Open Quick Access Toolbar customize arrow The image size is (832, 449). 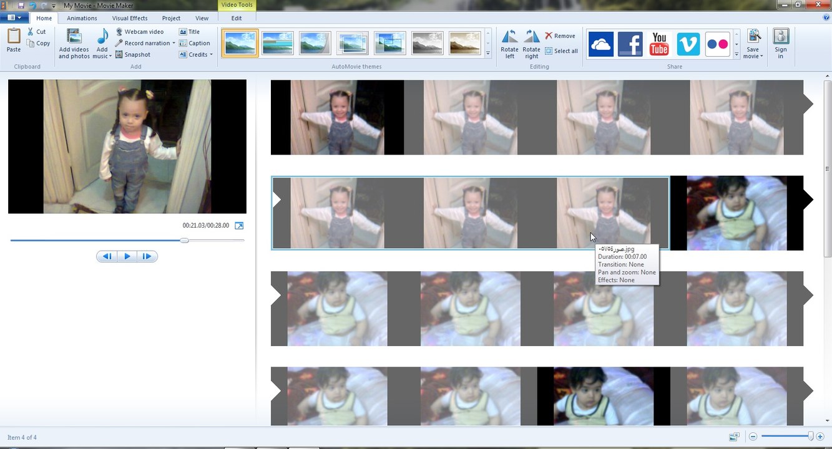pos(53,5)
